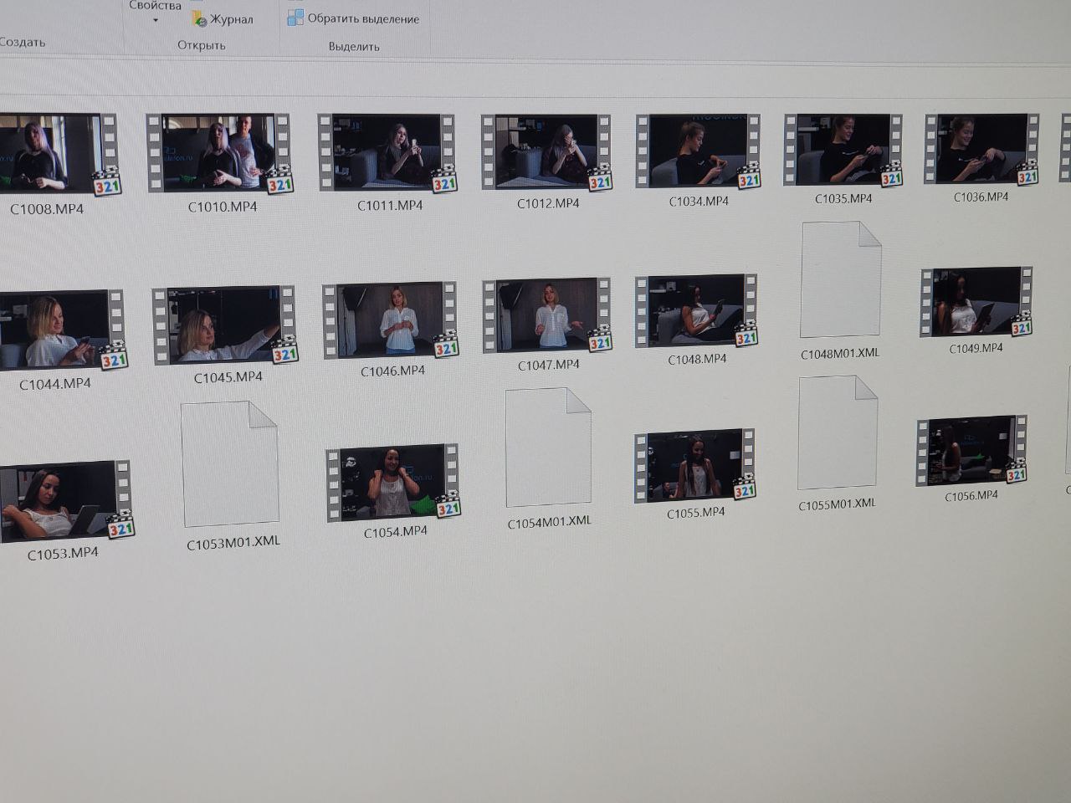Select the C1055M01.XML file icon
The height and width of the screenshot is (803, 1071).
838,432
